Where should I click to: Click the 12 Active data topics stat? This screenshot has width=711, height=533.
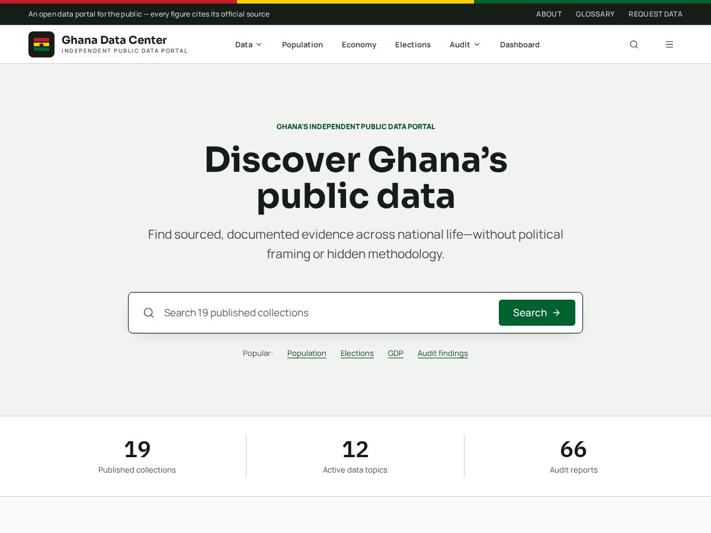pos(355,456)
